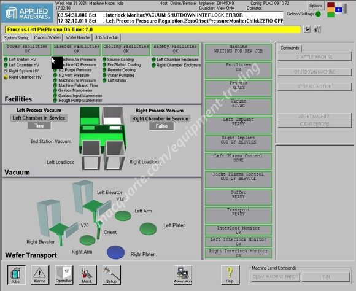Click the Right Chamber HV yellow indicator
This screenshot has height=291, width=356.
click(6, 77)
